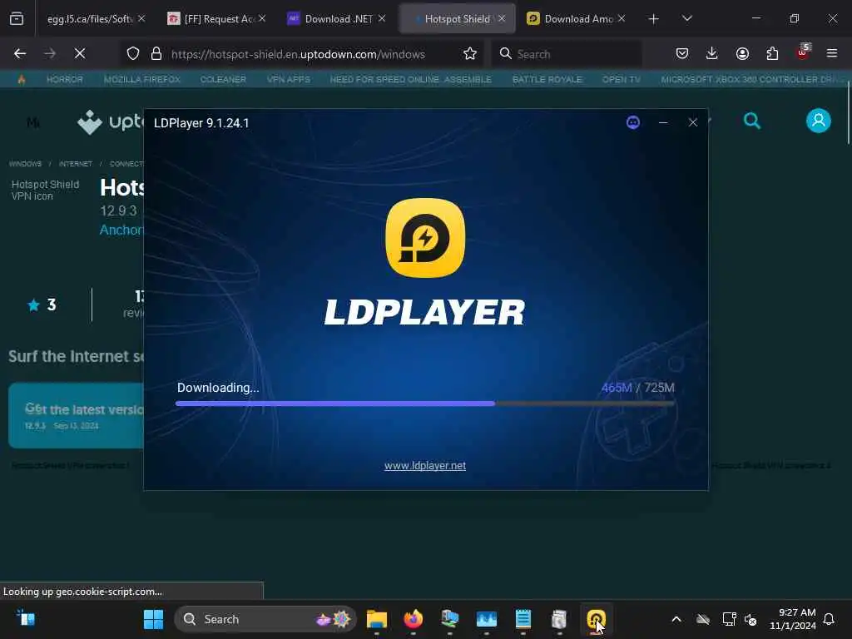This screenshot has height=639, width=852.
Task: Switch to egg.l5.ca files tab
Action: 90,19
